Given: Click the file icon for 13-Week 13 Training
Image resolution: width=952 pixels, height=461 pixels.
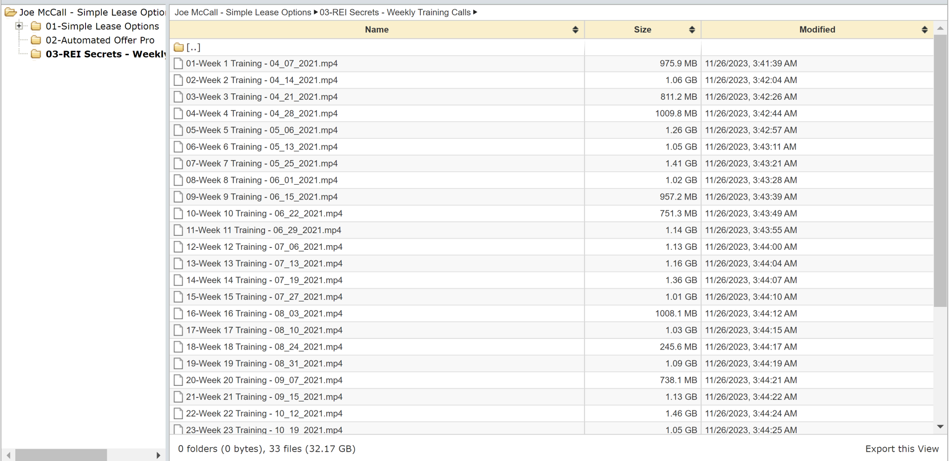Looking at the screenshot, I should pyautogui.click(x=178, y=264).
